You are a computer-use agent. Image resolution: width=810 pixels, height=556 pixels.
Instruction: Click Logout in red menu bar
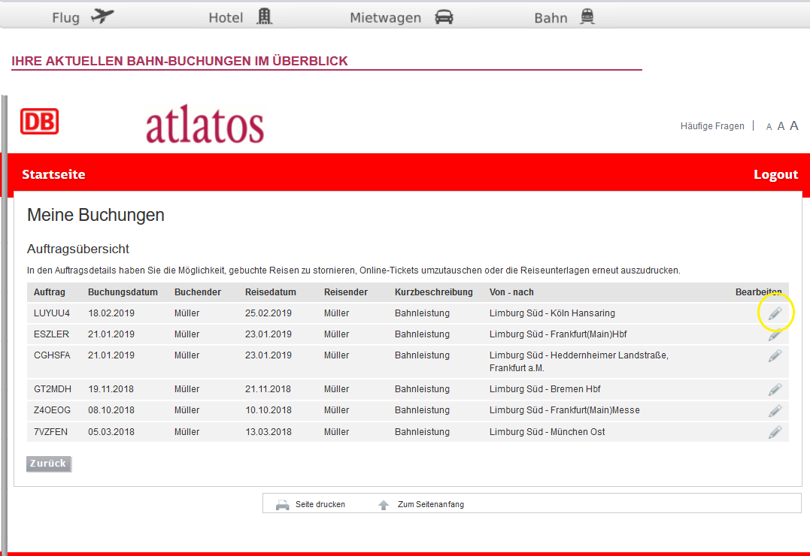click(x=776, y=174)
